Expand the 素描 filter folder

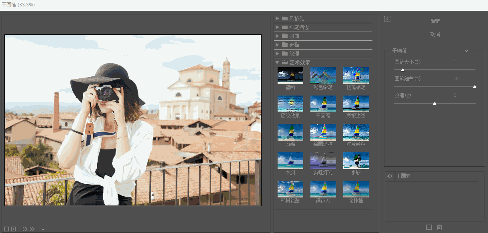coord(278,45)
